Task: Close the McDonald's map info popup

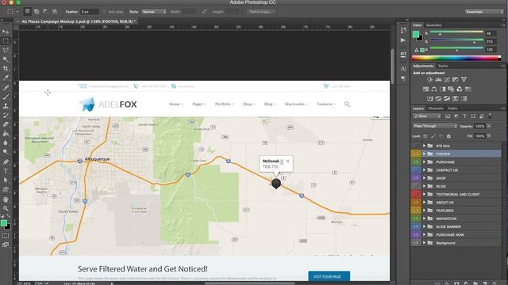Action: click(287, 161)
